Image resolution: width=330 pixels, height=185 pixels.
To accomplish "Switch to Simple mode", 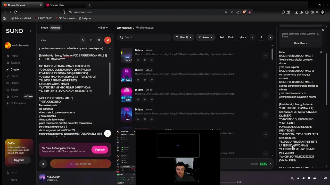I will point(44,28).
